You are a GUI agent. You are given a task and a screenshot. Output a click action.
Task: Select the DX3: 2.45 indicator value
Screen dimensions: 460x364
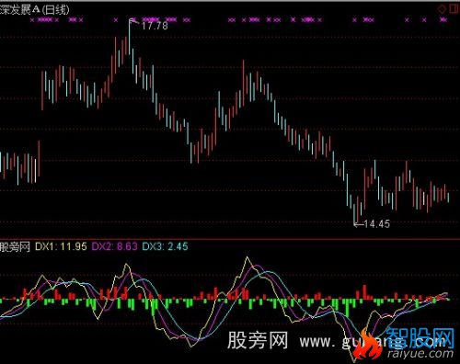[165, 246]
